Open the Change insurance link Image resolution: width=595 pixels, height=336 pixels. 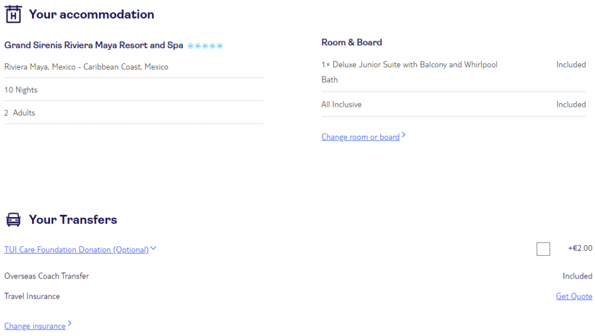pyautogui.click(x=34, y=326)
